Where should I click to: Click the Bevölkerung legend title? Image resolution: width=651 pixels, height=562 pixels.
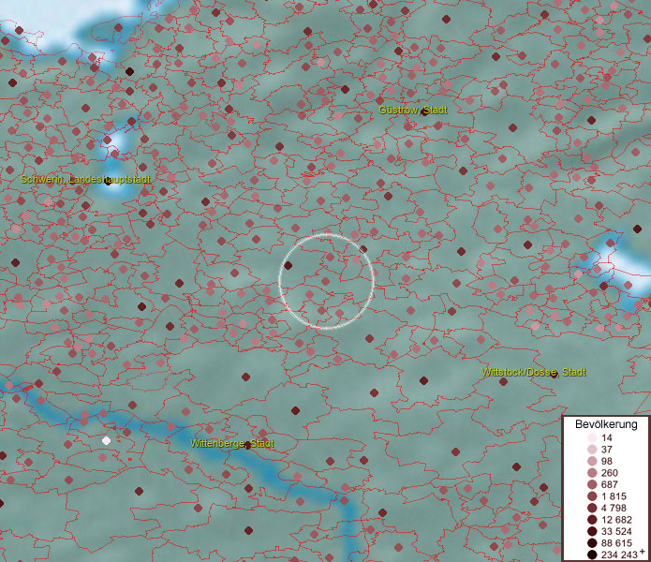pos(606,423)
